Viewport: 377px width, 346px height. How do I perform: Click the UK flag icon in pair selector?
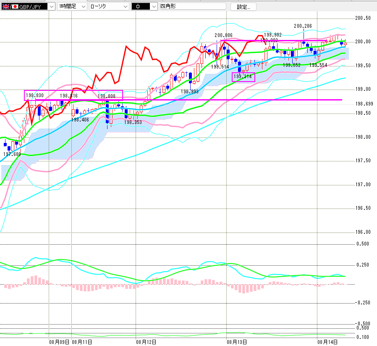pos(6,6)
